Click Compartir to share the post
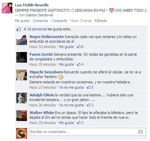 (x=60, y=21)
